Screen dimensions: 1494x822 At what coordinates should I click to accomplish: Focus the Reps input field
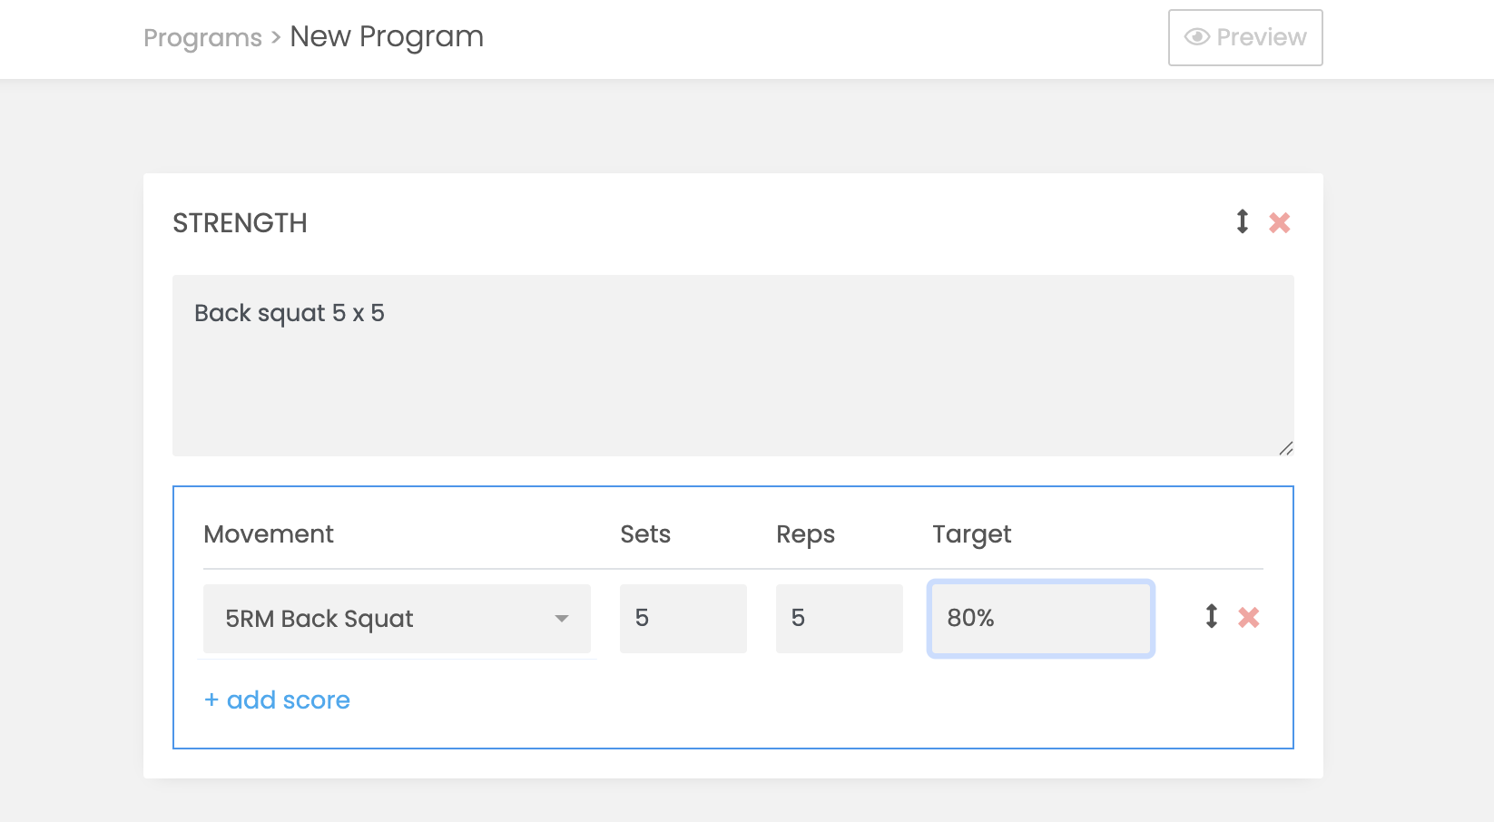(x=840, y=619)
